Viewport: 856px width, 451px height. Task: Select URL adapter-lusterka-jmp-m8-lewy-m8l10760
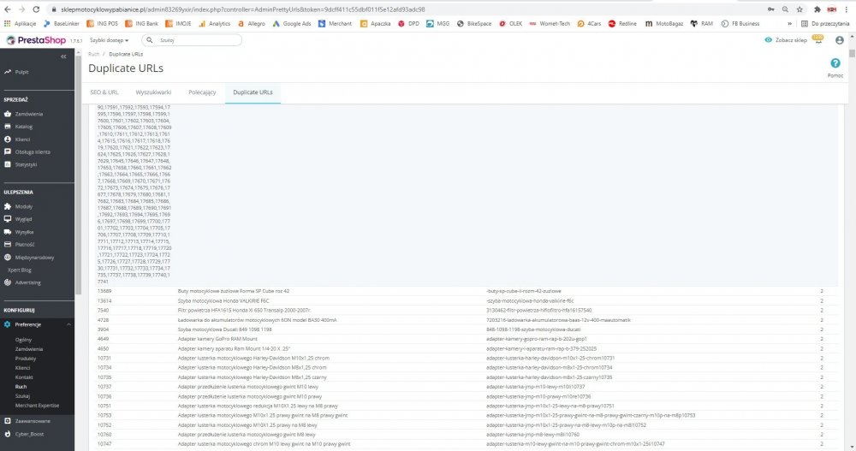point(532,435)
